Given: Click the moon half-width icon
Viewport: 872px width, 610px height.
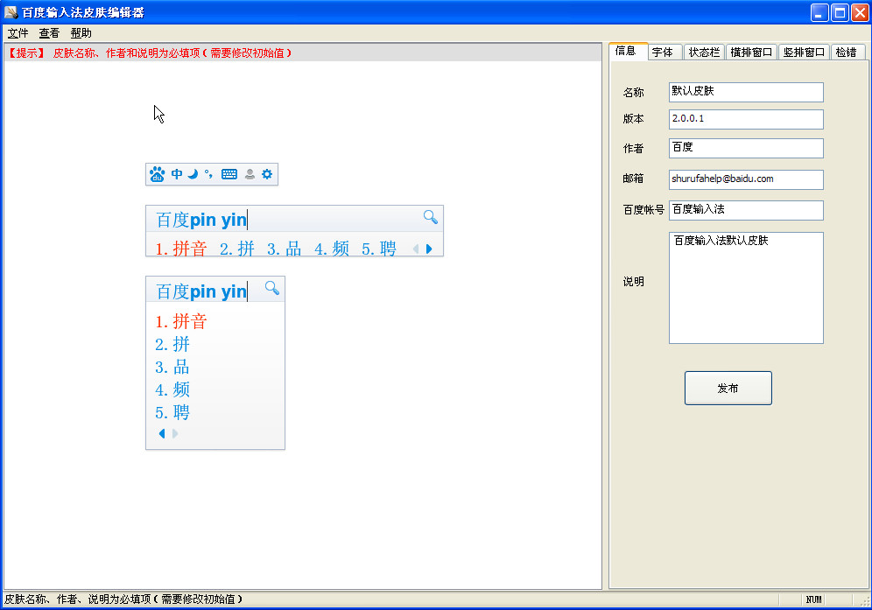Looking at the screenshot, I should [x=193, y=174].
